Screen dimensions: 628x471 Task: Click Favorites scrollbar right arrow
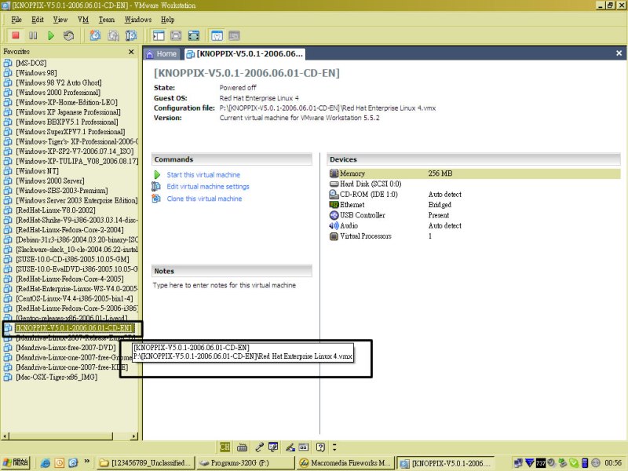pos(134,436)
